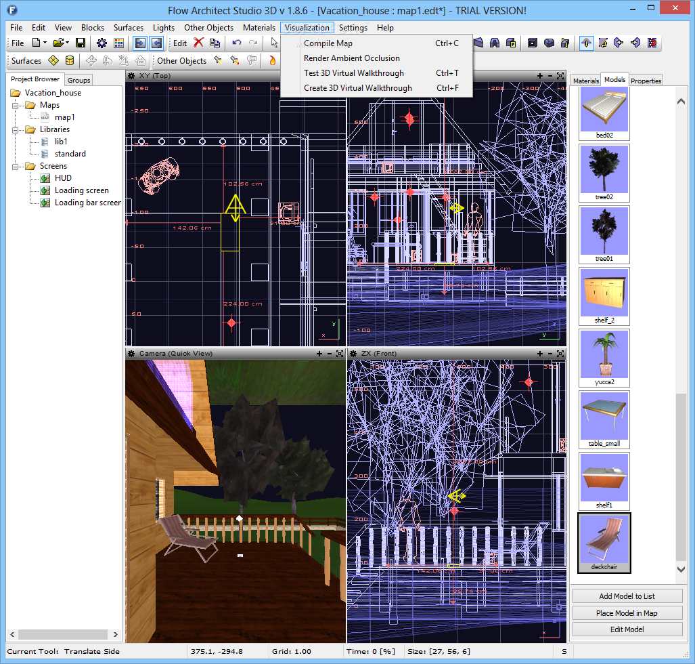Screen dimensions: 695x664
Task: Collapse the Maps folder in Project Browser
Action: coord(16,105)
